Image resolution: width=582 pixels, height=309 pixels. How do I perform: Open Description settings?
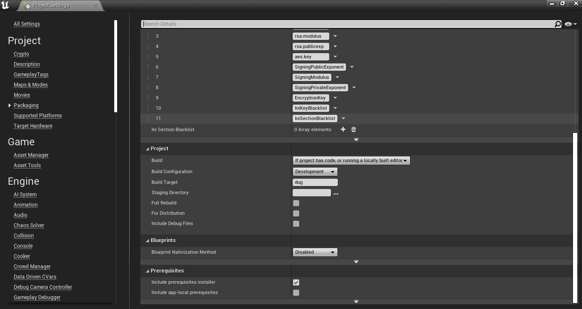[27, 64]
